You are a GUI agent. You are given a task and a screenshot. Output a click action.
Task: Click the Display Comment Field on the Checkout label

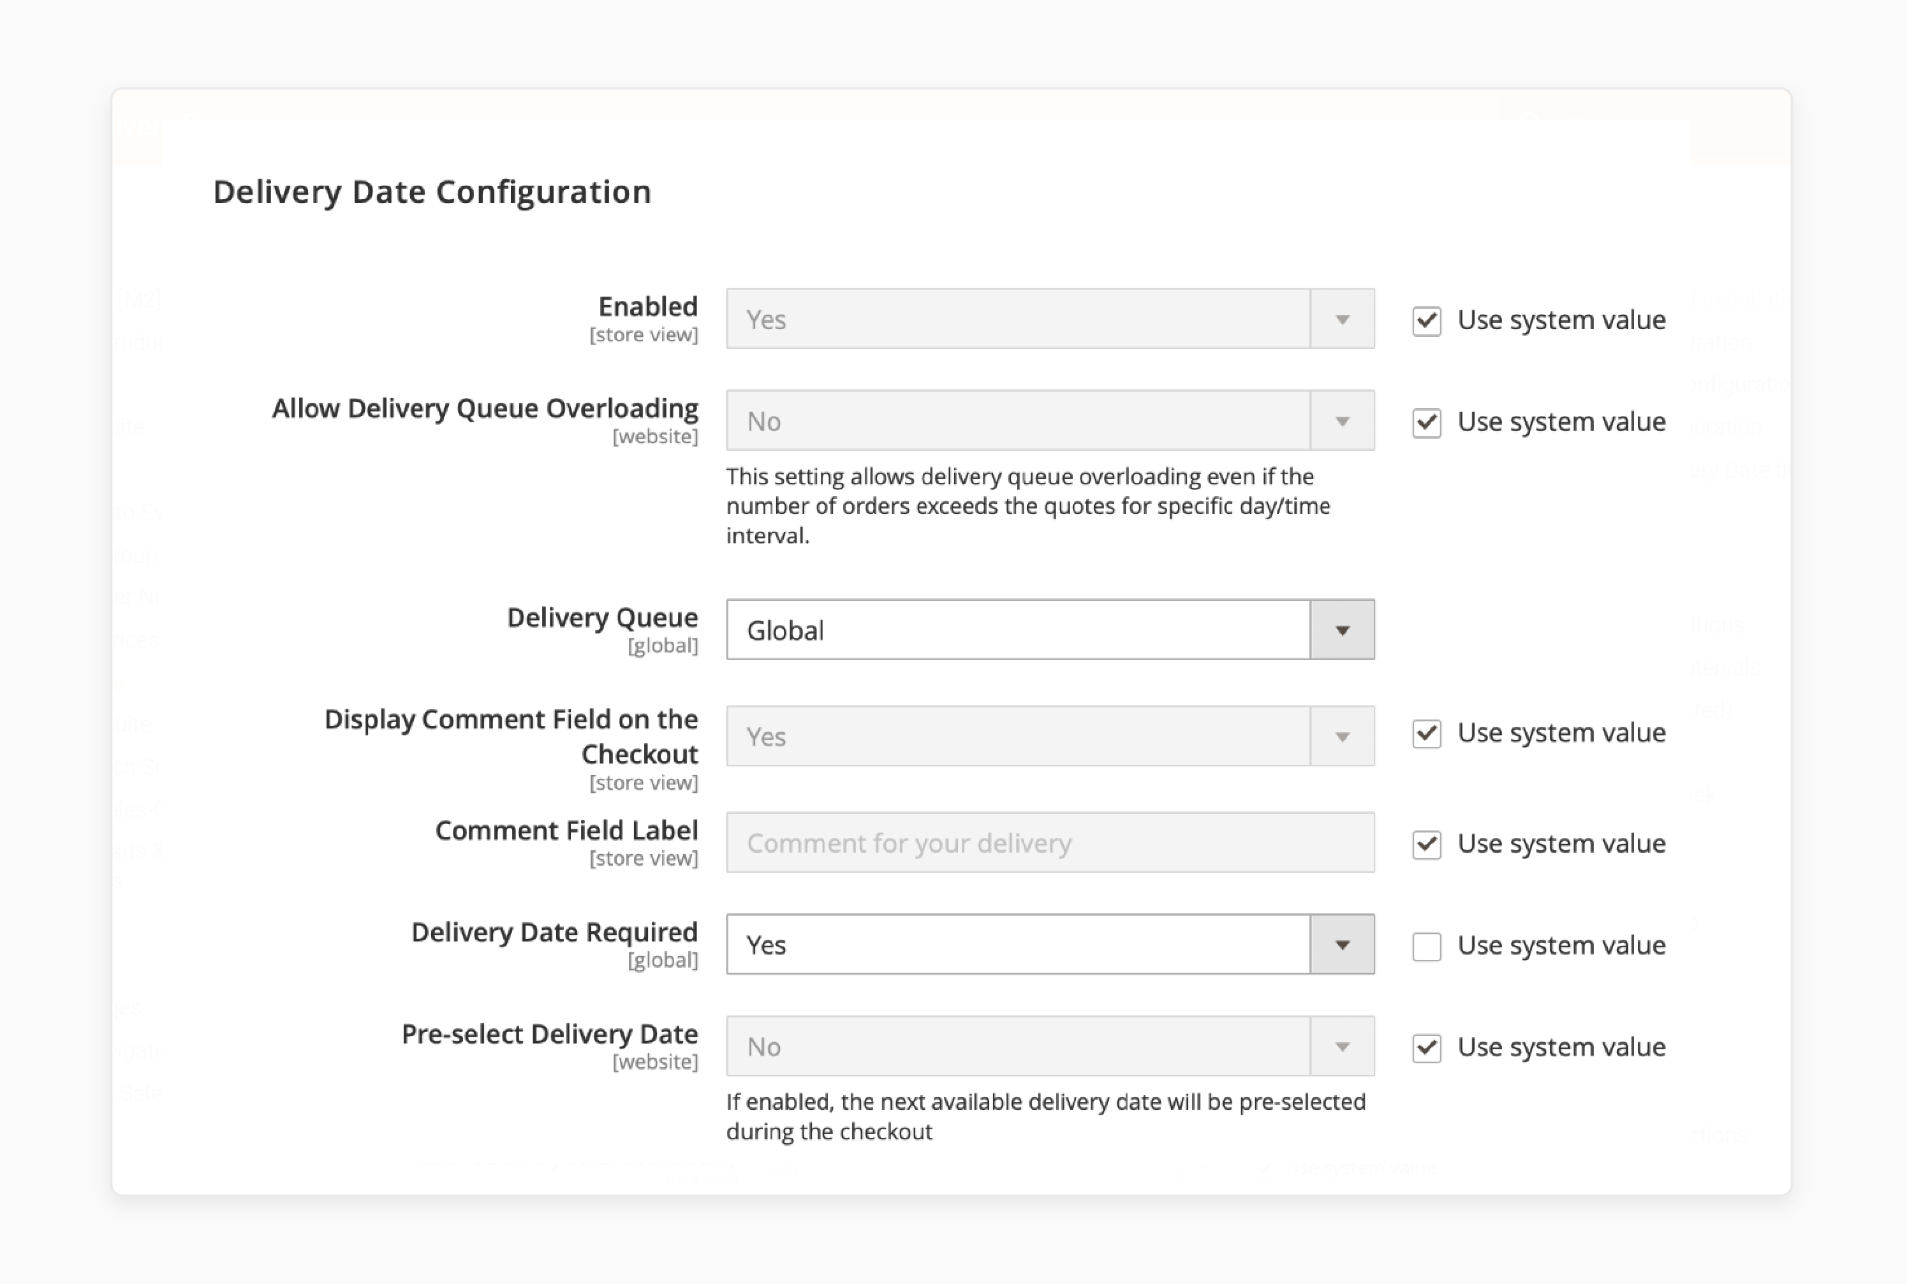tap(511, 736)
